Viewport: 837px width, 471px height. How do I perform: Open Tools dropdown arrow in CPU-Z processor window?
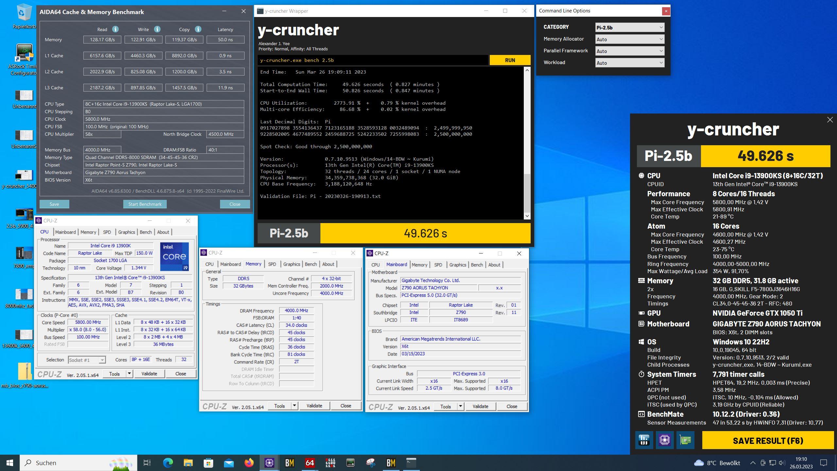(x=129, y=374)
